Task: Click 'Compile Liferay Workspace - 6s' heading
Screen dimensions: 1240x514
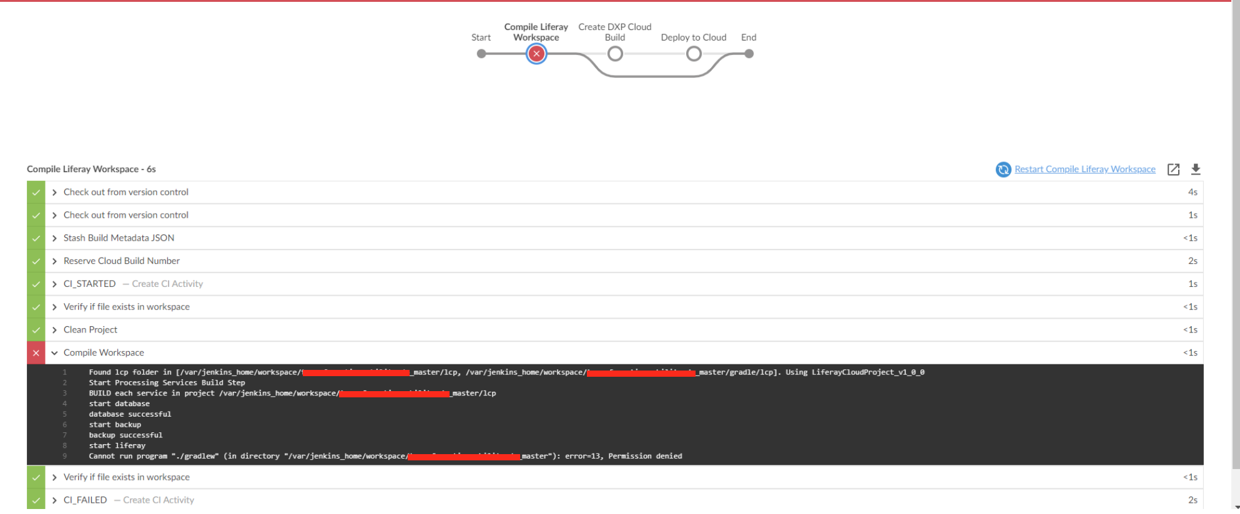Action: 91,169
